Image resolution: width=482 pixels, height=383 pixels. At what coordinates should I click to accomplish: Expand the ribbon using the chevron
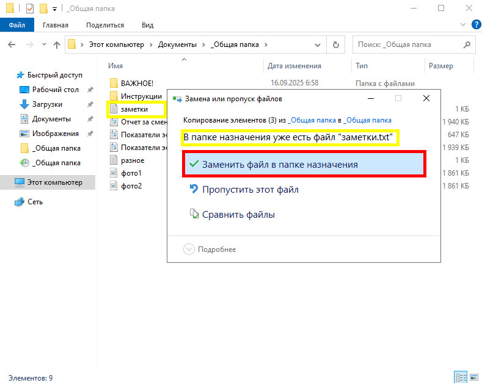coord(461,25)
